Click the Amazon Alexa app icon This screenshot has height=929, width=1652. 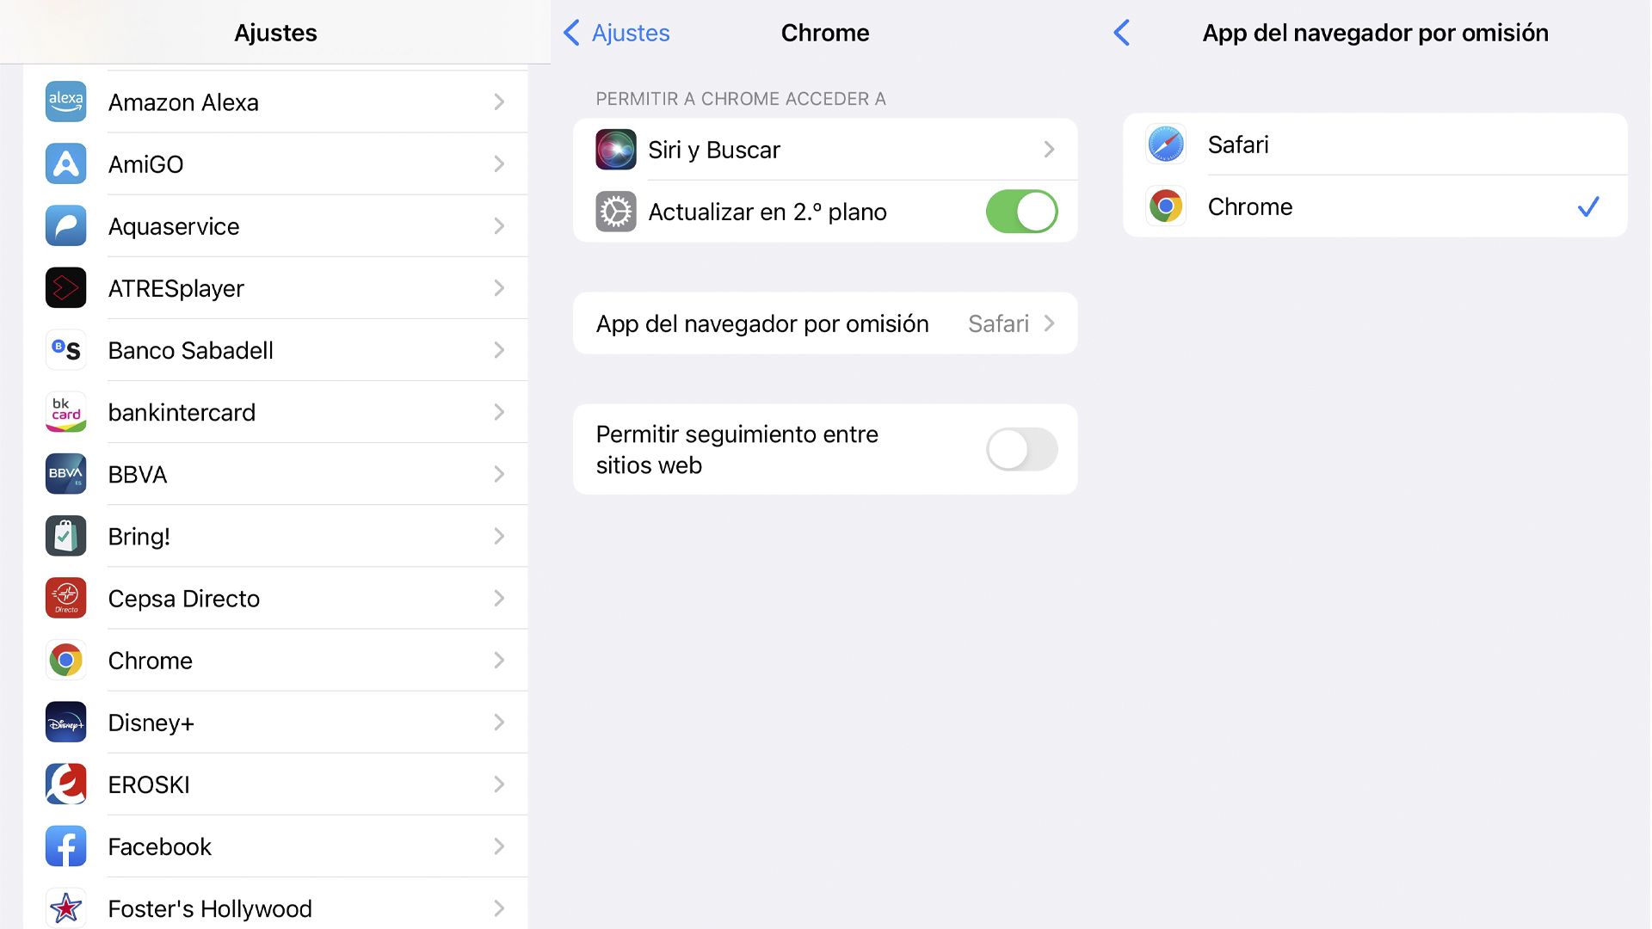65,102
